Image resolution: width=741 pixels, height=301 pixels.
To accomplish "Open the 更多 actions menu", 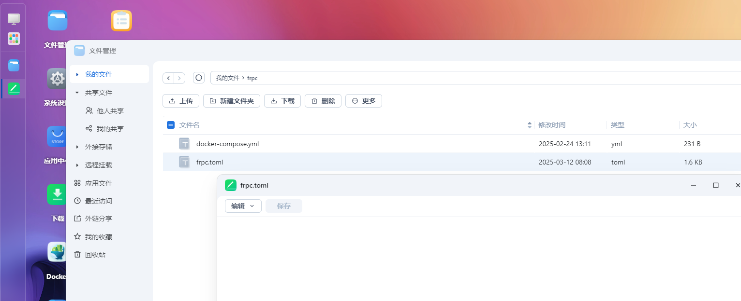I will [364, 101].
